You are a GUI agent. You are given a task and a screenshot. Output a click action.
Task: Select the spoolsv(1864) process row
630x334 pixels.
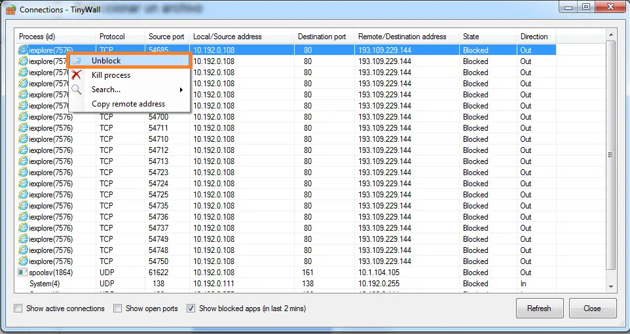286,273
